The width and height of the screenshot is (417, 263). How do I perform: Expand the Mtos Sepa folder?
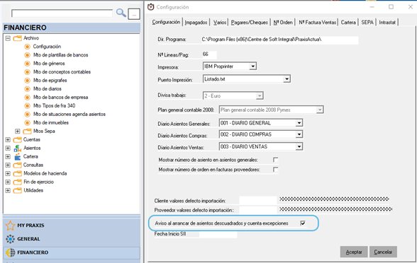coord(18,131)
